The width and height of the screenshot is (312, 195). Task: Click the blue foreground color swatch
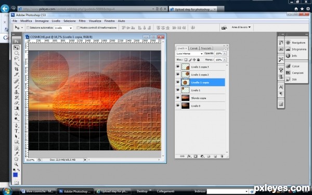pyautogui.click(x=15, y=175)
